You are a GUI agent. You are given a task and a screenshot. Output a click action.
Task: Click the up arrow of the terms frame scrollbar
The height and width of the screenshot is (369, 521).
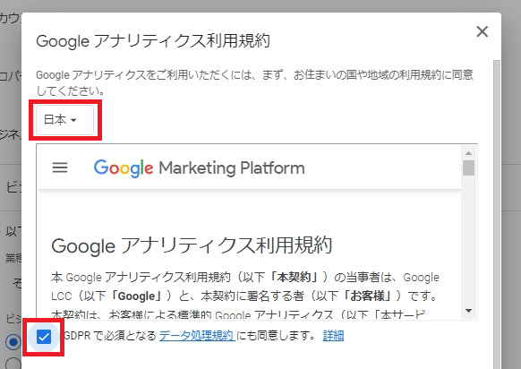[468, 153]
